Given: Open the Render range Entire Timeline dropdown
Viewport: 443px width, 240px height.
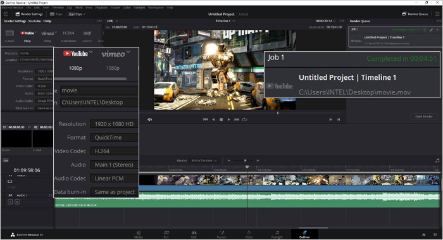Looking at the screenshot, I should (x=204, y=161).
